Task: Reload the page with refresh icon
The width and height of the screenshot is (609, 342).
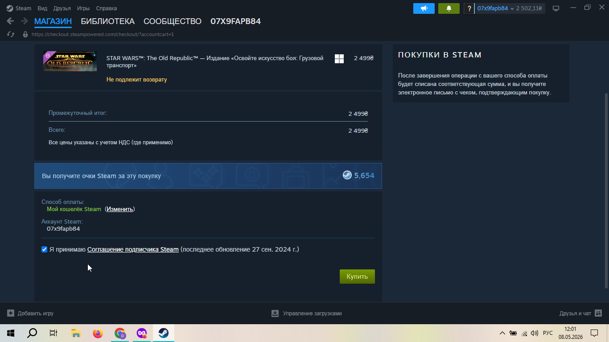Action: click(11, 34)
